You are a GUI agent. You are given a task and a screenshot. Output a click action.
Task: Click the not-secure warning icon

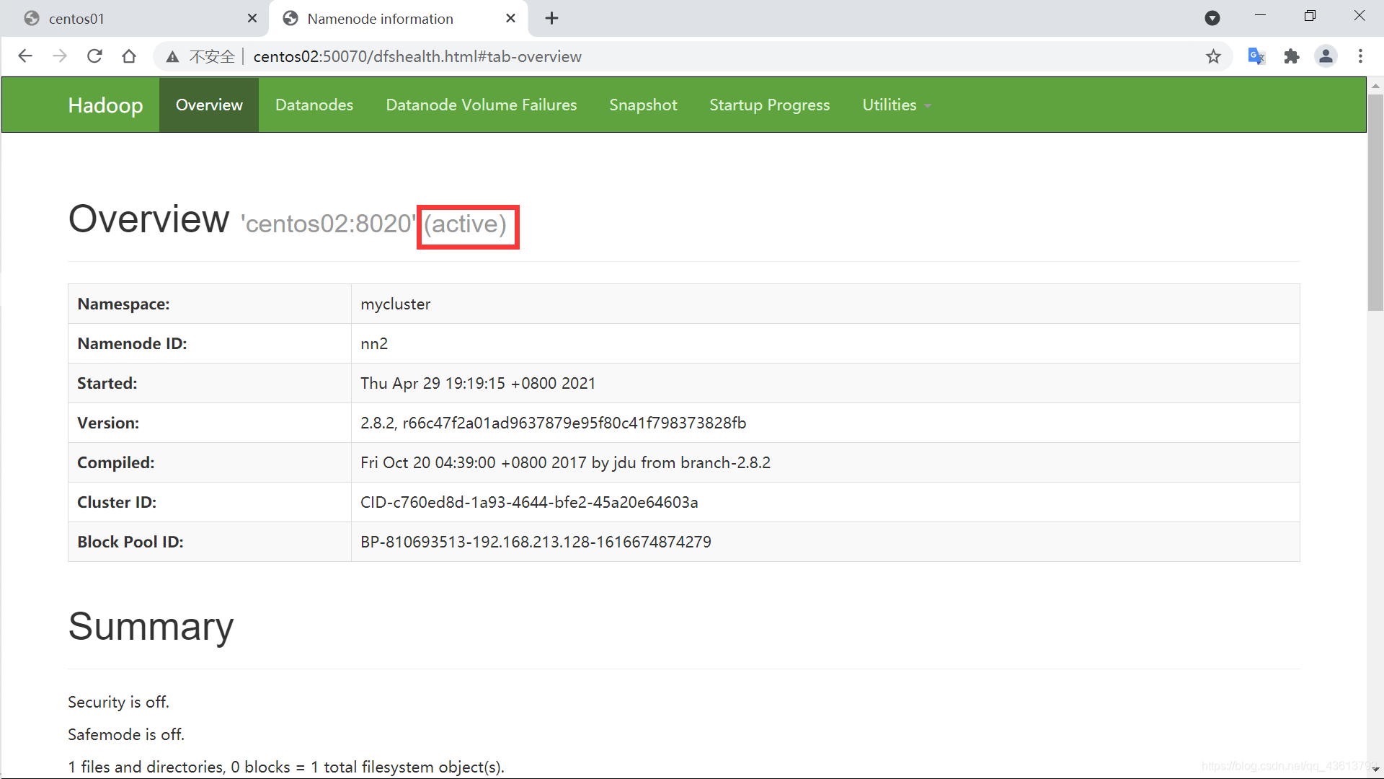coord(172,57)
